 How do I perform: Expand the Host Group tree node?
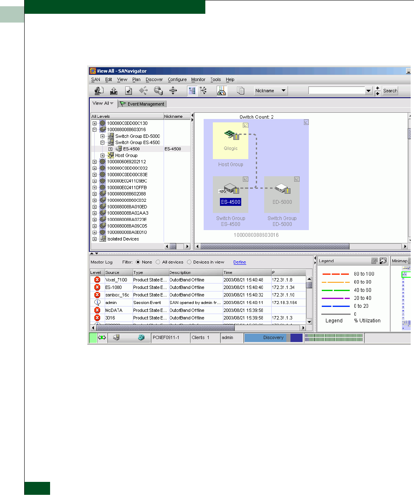pyautogui.click(x=102, y=155)
